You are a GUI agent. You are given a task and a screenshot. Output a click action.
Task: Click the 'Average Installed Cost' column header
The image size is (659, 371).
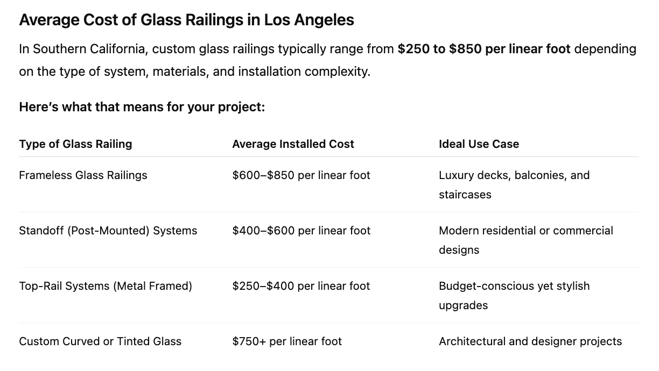(x=293, y=144)
